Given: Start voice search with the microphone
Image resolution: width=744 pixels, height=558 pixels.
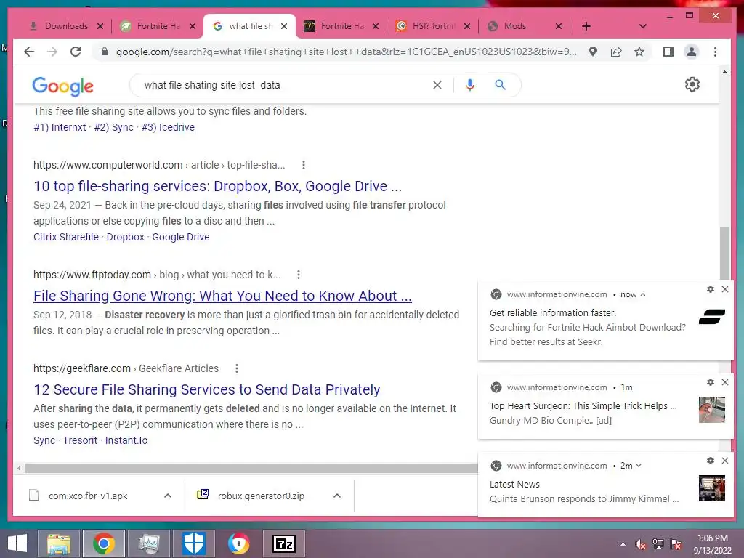Looking at the screenshot, I should point(470,85).
